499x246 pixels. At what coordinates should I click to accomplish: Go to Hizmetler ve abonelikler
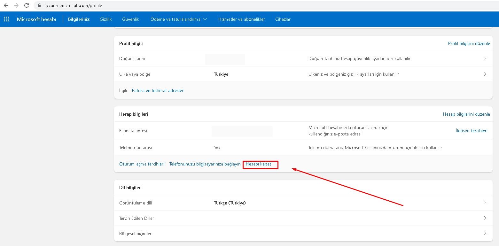[241, 19]
